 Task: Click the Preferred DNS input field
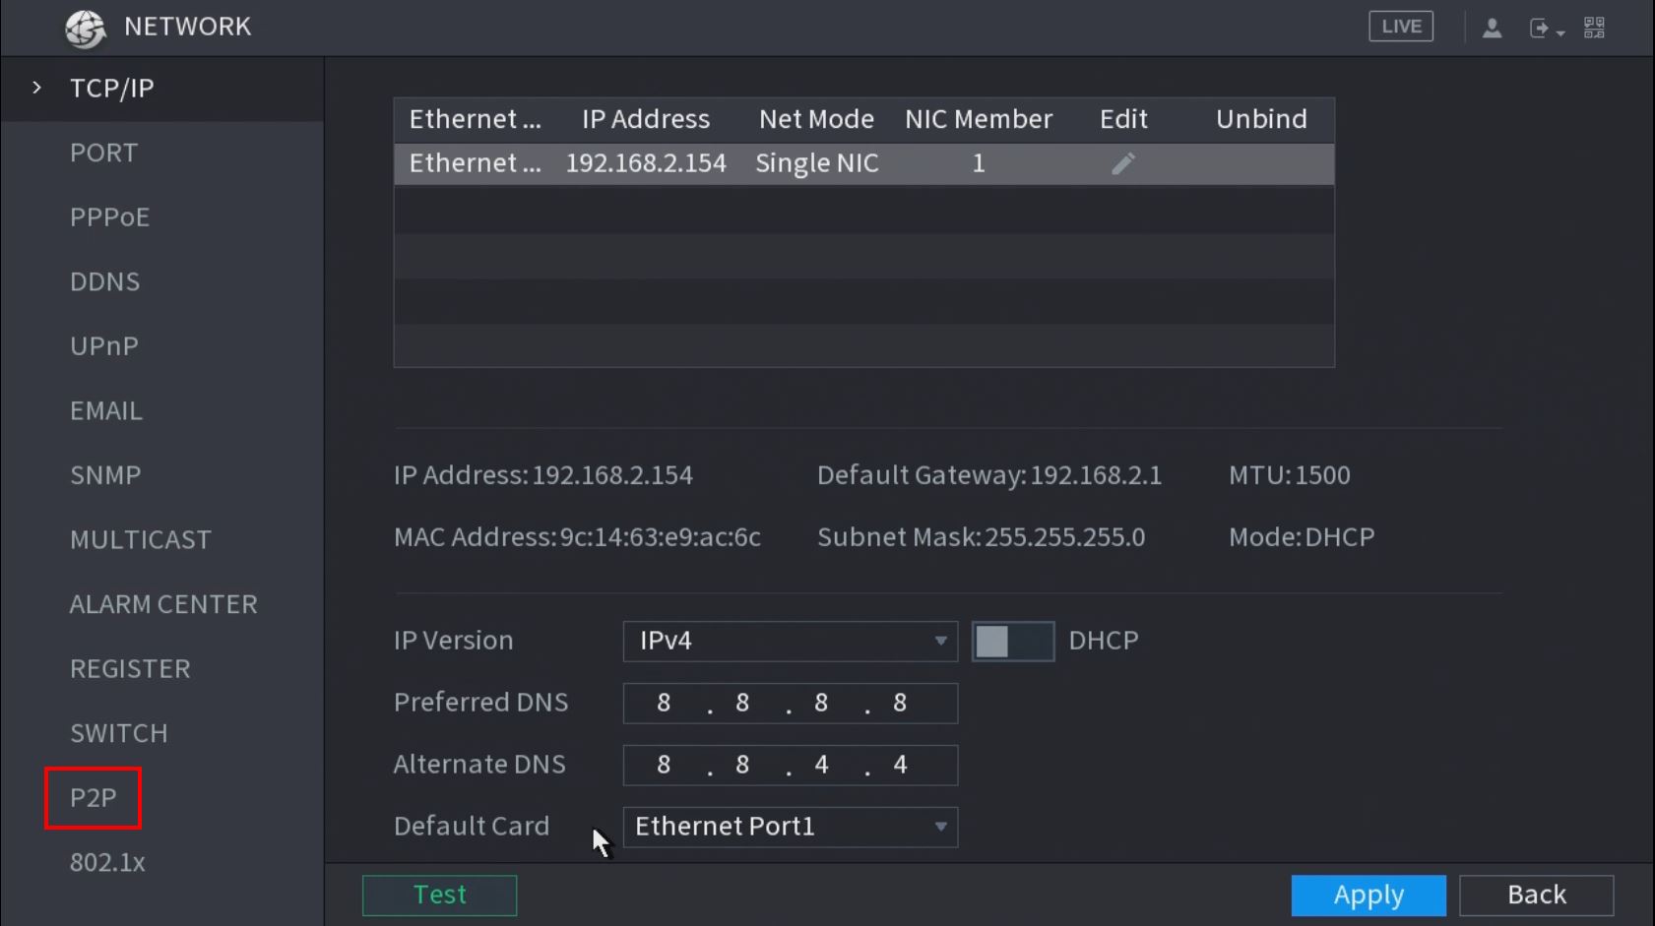pyautogui.click(x=790, y=704)
